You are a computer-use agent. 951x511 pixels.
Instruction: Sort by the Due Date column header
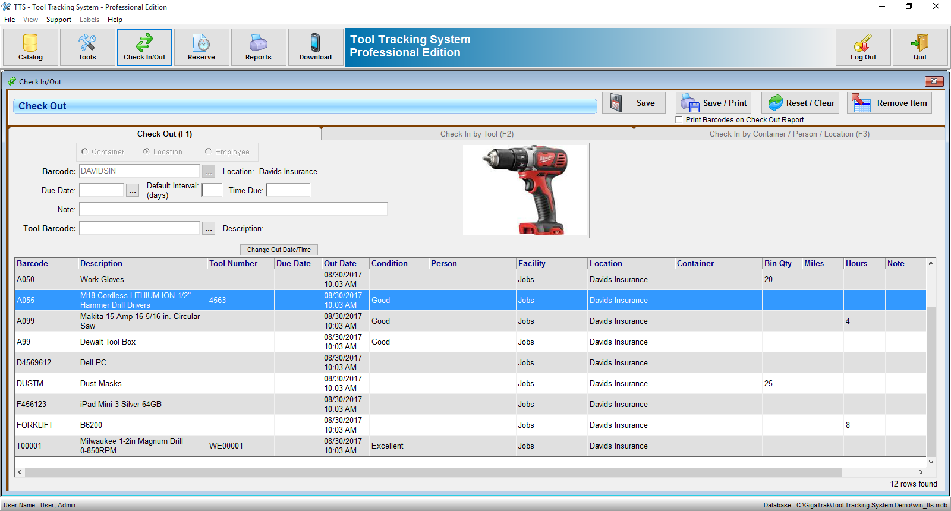[x=298, y=263]
